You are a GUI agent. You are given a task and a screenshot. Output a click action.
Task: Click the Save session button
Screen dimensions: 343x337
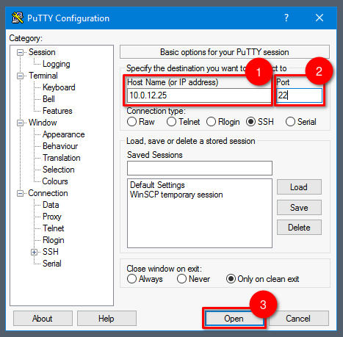pyautogui.click(x=299, y=208)
